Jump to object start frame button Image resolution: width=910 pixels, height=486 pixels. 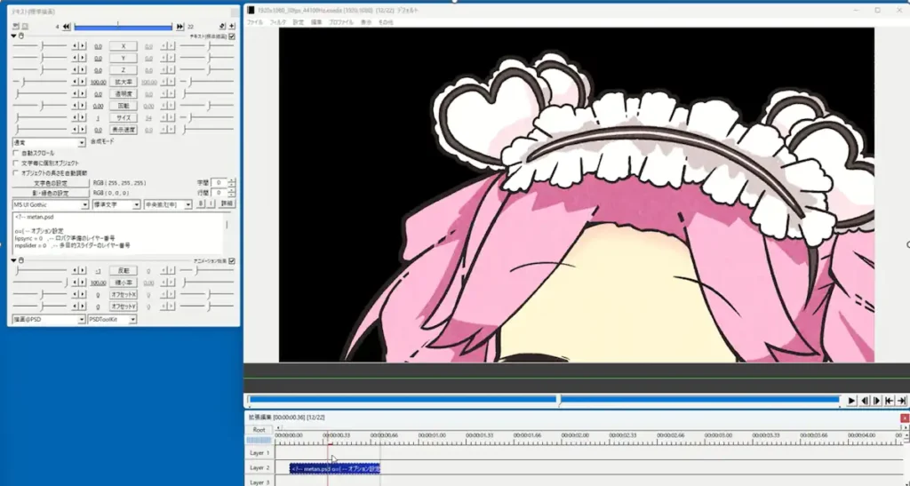(x=66, y=27)
